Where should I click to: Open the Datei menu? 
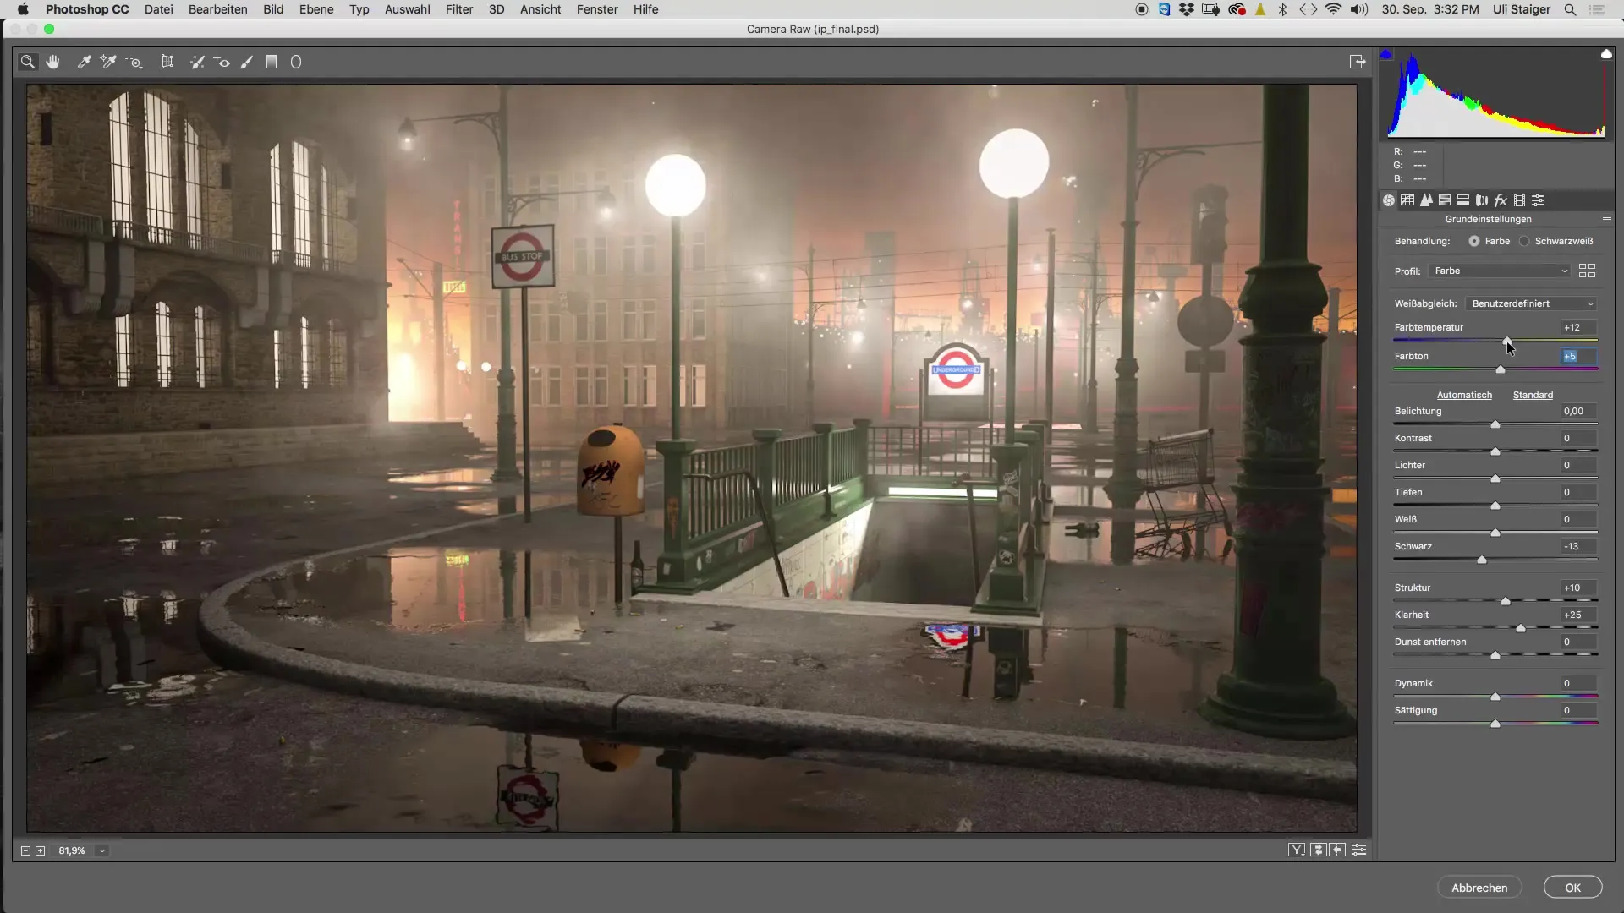coord(158,9)
